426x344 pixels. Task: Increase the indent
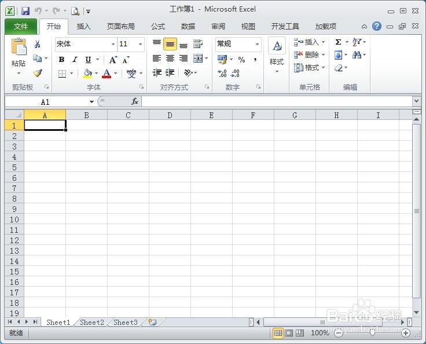pyautogui.click(x=170, y=72)
